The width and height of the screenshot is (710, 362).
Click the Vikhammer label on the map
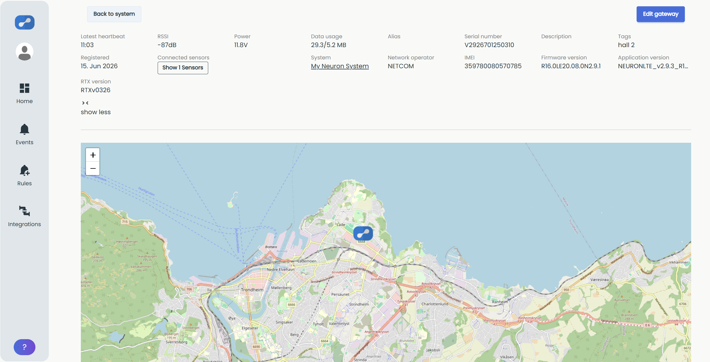[678, 262]
